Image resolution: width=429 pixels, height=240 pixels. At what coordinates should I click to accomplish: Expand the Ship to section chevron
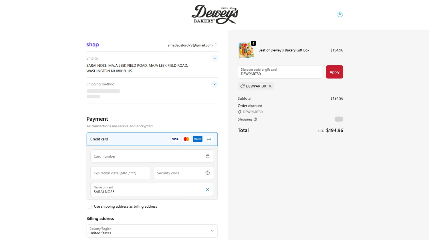214,58
